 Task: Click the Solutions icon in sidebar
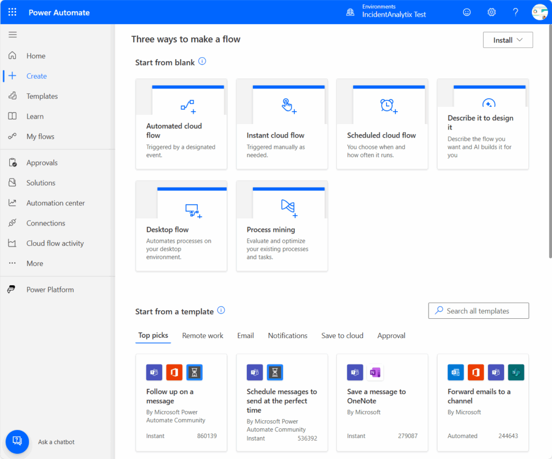[x=12, y=182]
